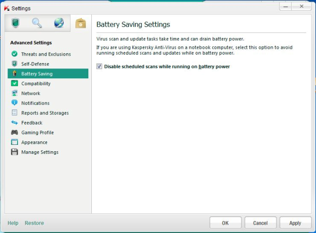The image size is (316, 233).
Task: Select Network settings
Action: [48, 93]
